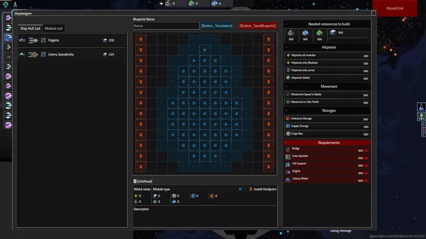The image size is (426, 239).
Task: Click the blue crystal icon in needed resources
Action: tap(305, 33)
